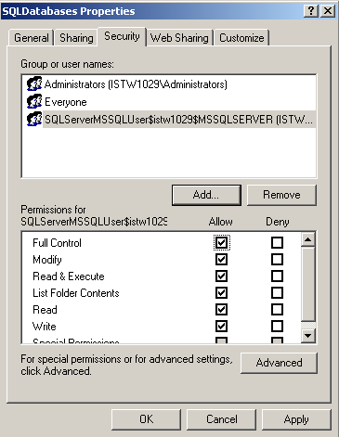This screenshot has width=339, height=437.
Task: Check Deny for Modify permission
Action: click(x=277, y=259)
